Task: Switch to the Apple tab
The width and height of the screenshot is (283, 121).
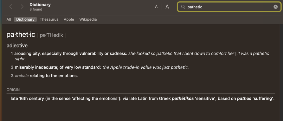Action: 69,19
